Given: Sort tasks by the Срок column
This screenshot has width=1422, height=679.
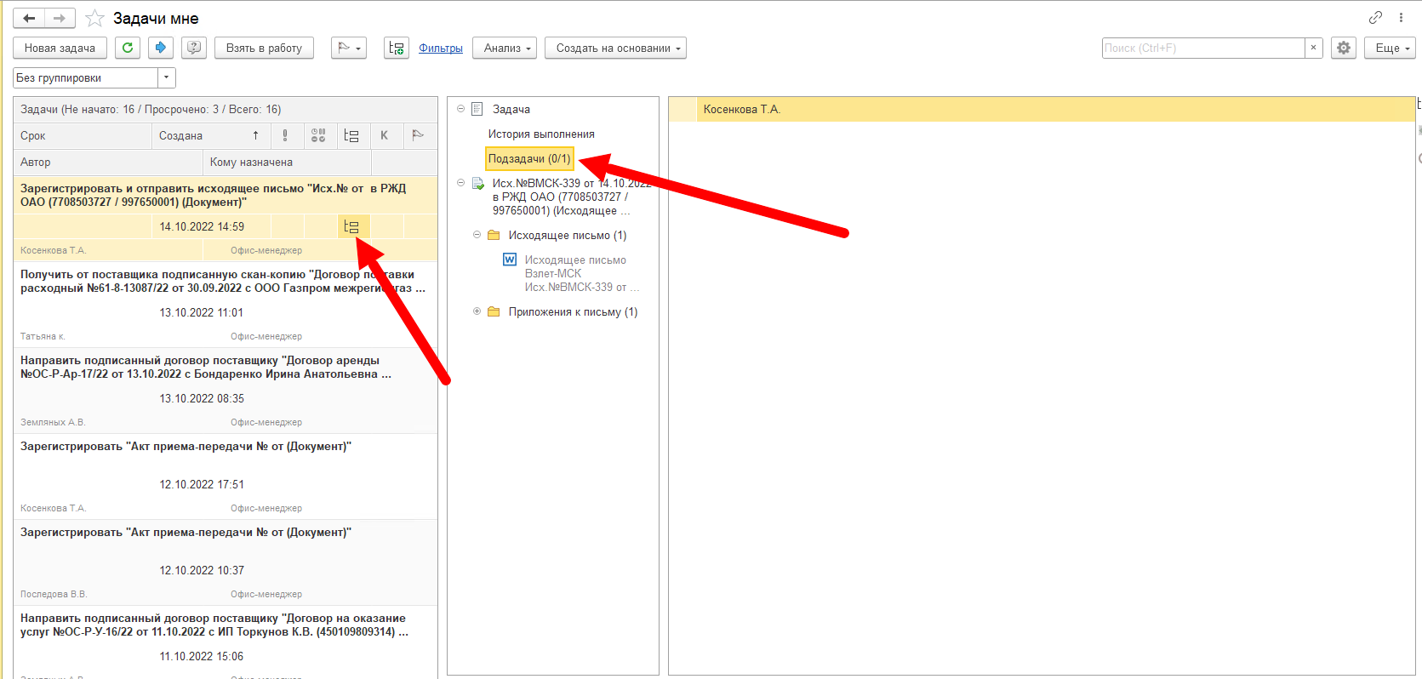Looking at the screenshot, I should point(83,135).
